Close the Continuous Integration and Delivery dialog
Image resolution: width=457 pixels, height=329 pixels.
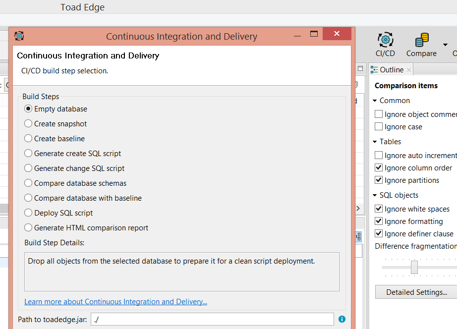(337, 34)
